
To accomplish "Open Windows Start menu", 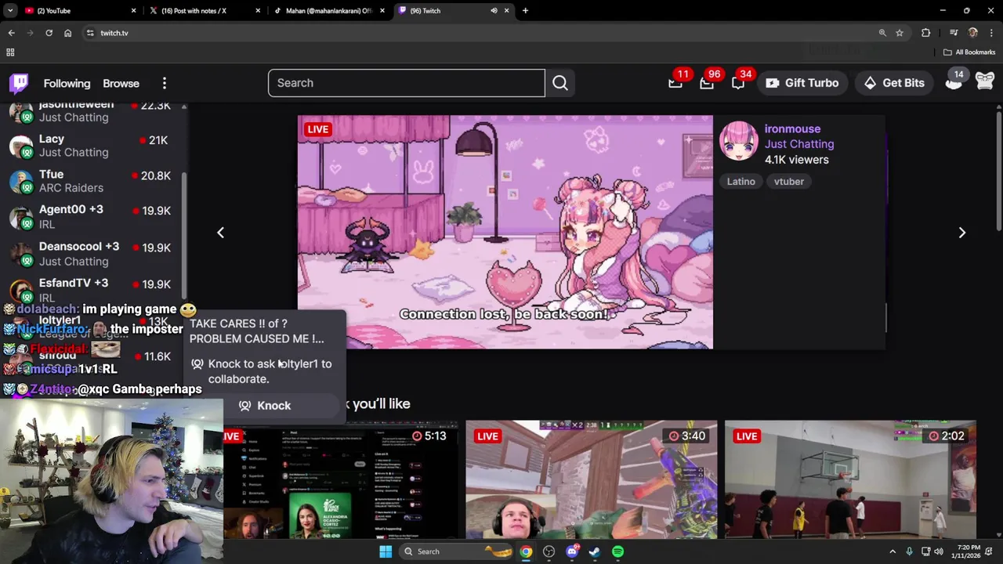I will click(385, 551).
